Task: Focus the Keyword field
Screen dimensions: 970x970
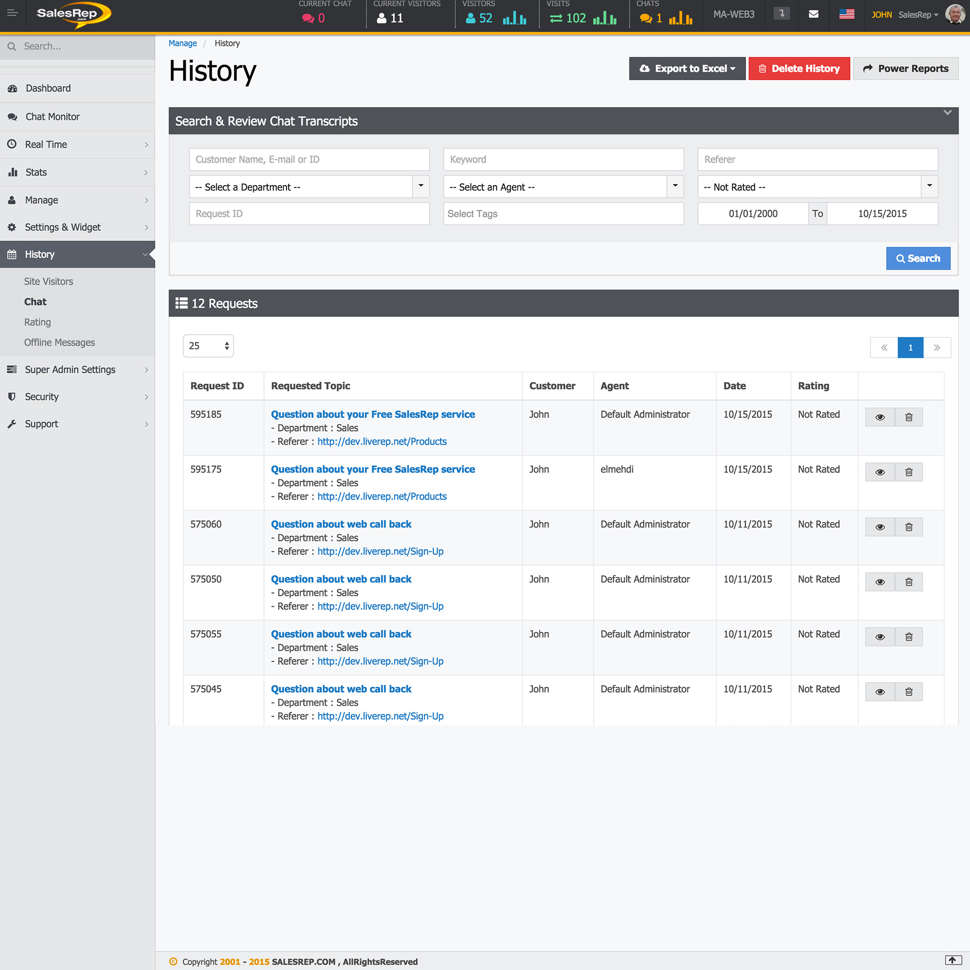Action: click(x=563, y=160)
